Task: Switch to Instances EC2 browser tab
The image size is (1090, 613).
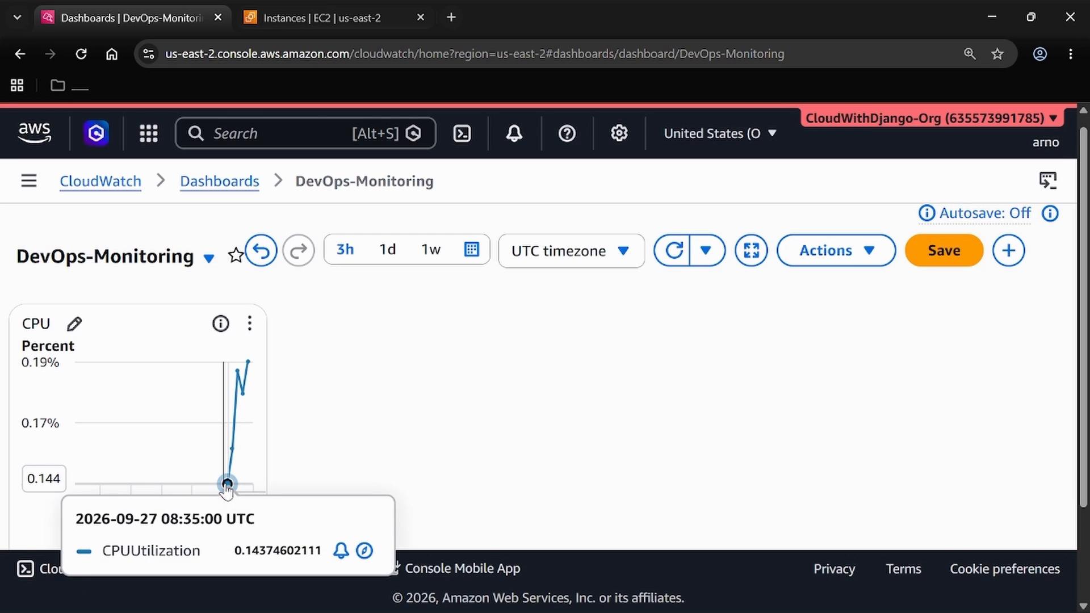Action: tap(322, 18)
